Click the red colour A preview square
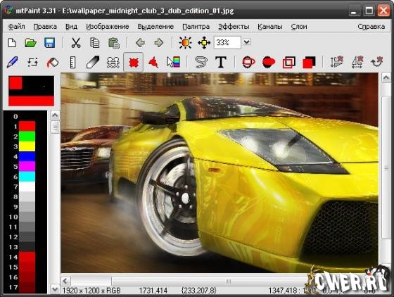 click(x=15, y=82)
